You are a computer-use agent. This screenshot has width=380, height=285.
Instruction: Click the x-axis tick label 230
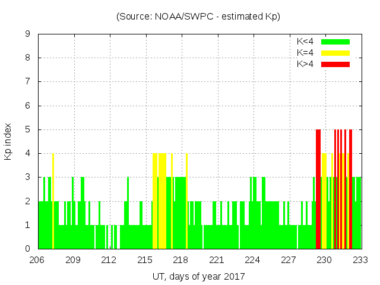[325, 260]
